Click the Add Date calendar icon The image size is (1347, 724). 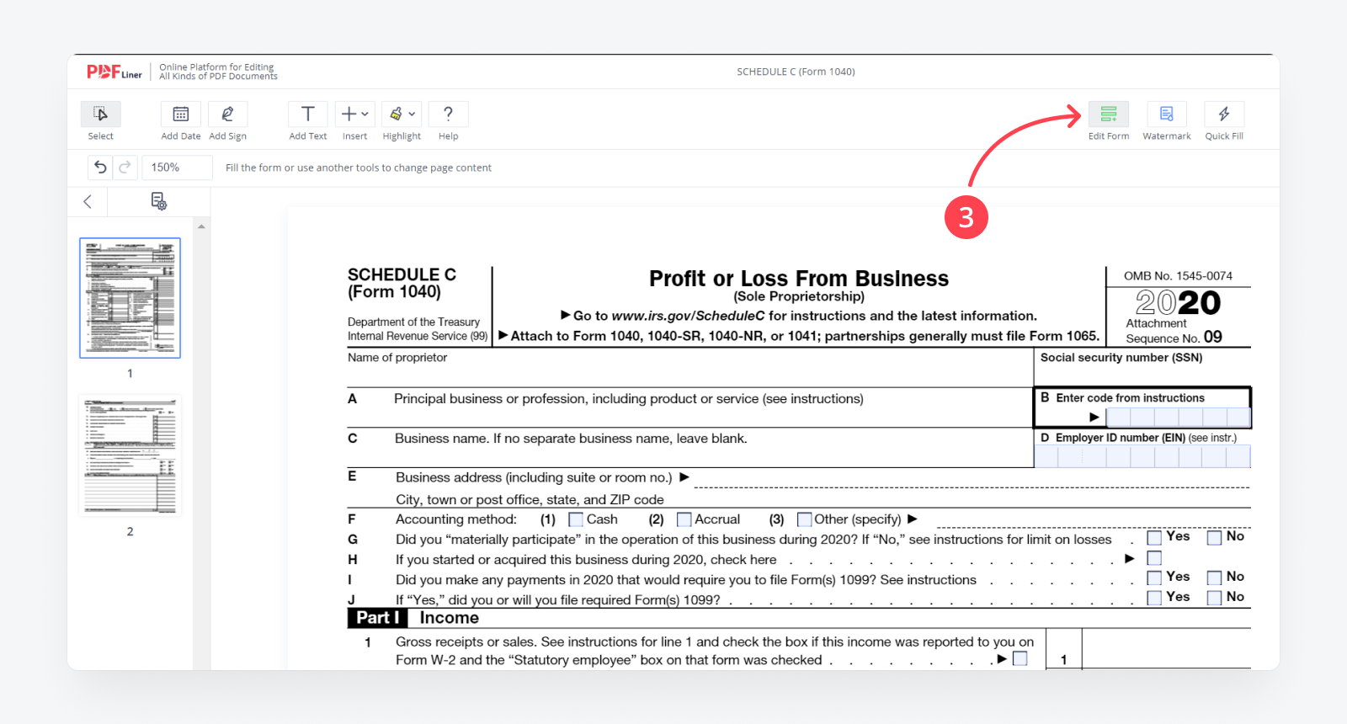(x=180, y=114)
